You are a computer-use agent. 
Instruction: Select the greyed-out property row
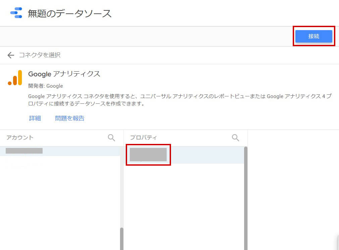pos(184,155)
